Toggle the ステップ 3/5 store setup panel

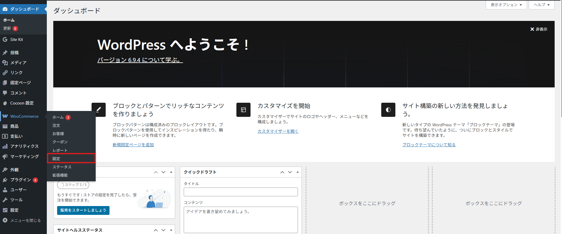click(x=171, y=172)
